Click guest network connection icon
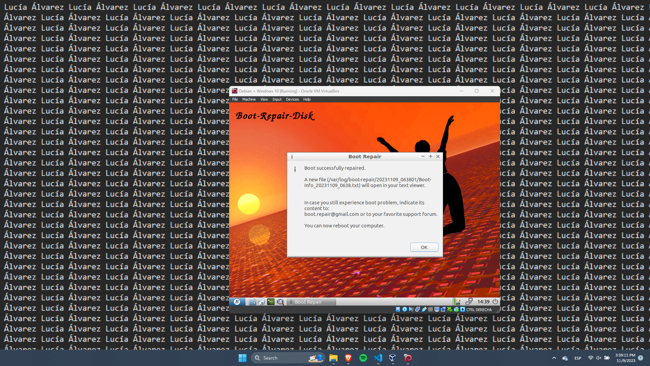650x366 pixels. [x=469, y=302]
